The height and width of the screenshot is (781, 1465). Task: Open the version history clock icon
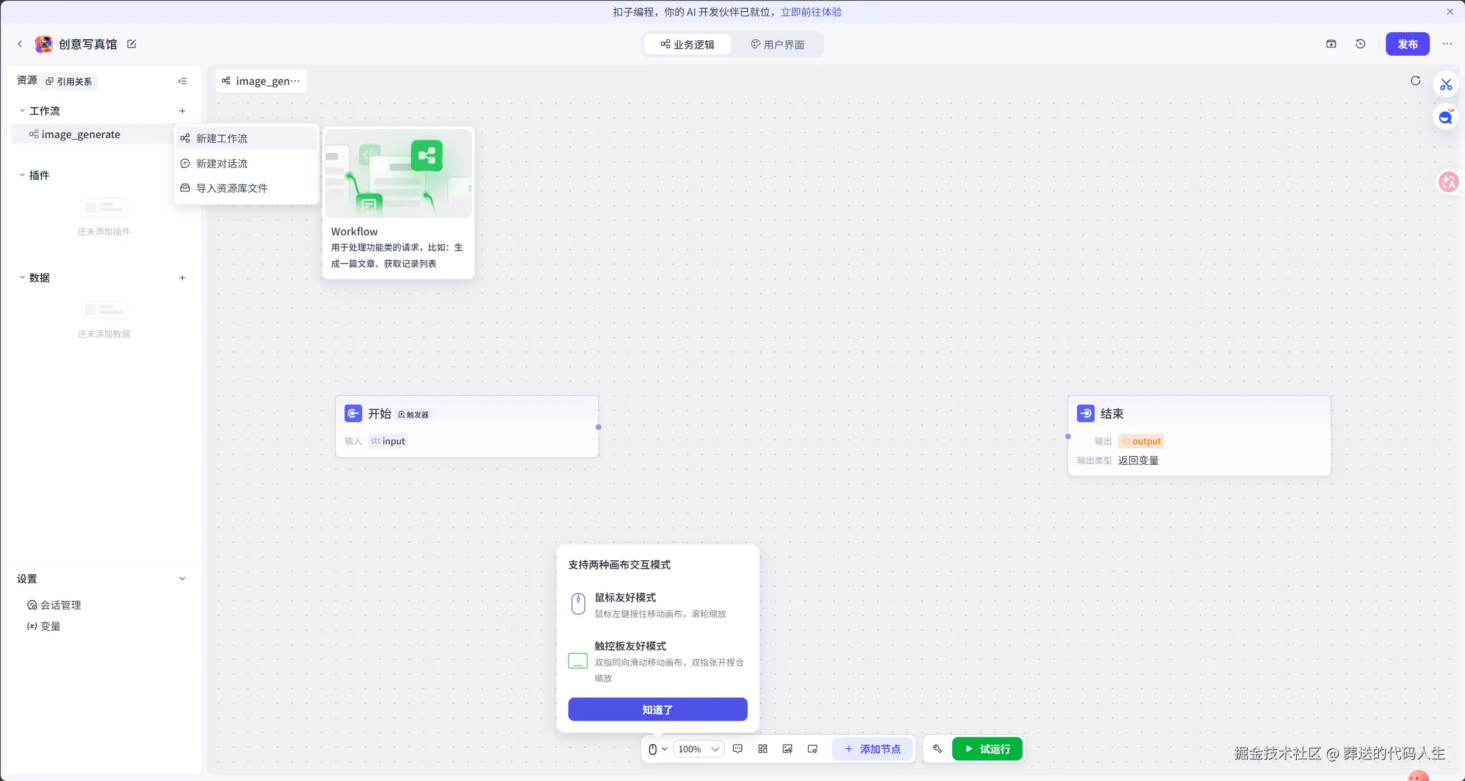pos(1361,44)
